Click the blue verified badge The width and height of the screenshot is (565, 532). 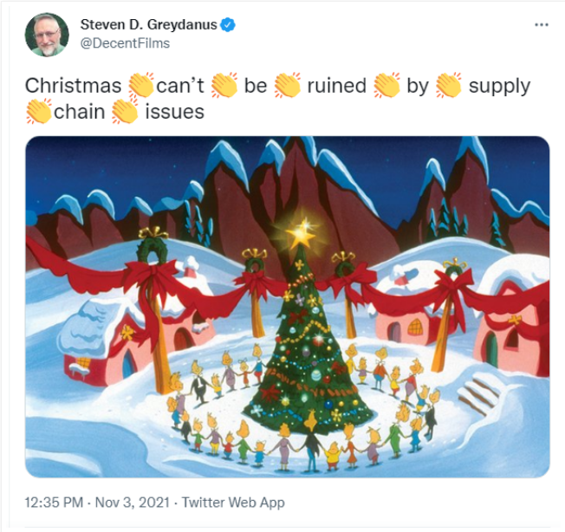point(228,25)
